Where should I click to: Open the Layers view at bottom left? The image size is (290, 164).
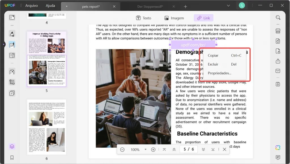coord(11,147)
